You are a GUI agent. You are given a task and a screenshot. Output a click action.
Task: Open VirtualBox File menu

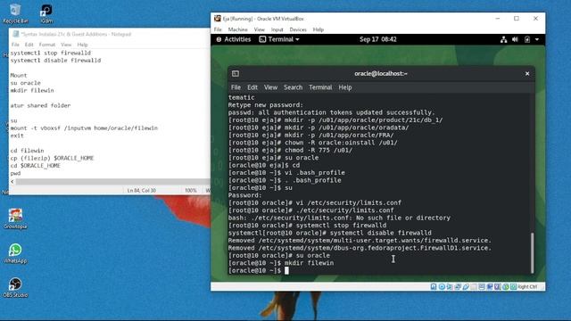(x=218, y=29)
